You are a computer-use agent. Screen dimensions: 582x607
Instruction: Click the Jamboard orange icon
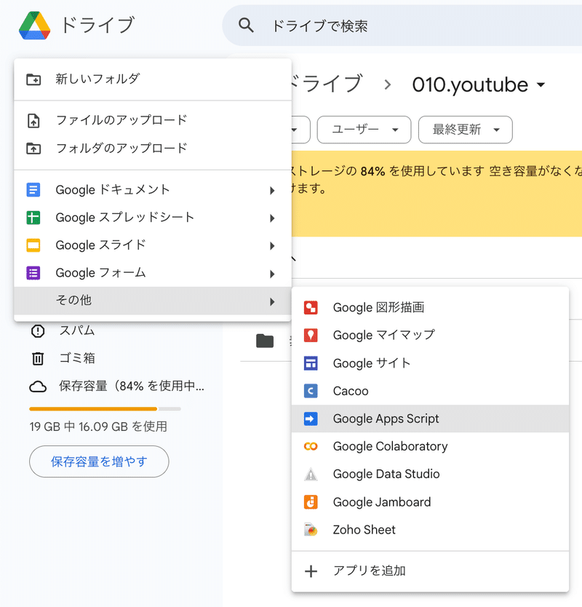coord(311,502)
